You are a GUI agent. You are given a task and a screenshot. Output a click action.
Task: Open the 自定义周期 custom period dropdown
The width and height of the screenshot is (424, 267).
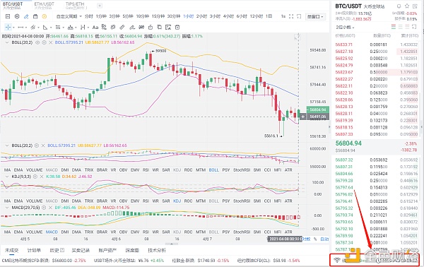[69, 16]
